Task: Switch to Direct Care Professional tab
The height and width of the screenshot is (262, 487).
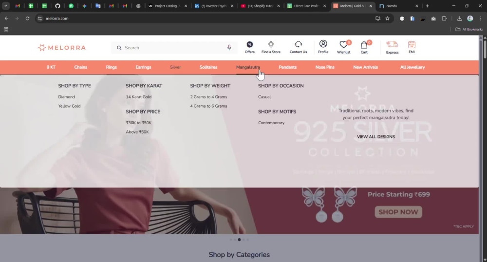Action: coord(306,6)
